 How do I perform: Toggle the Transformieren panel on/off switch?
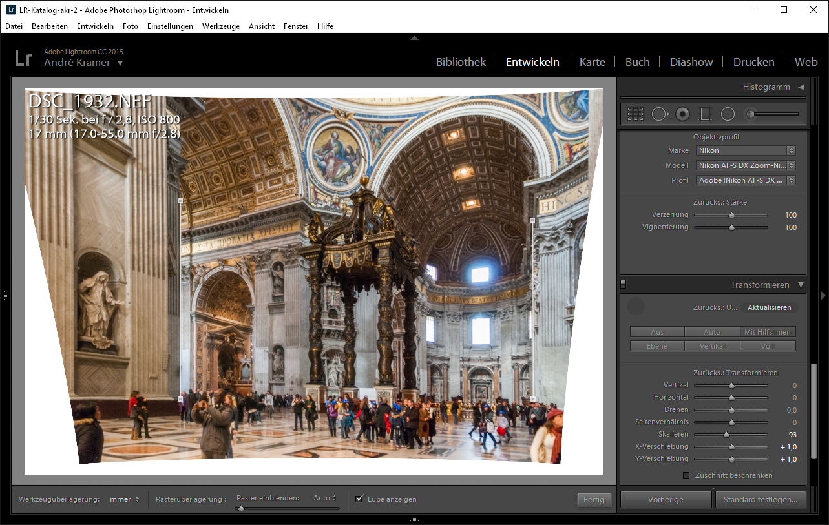point(624,284)
